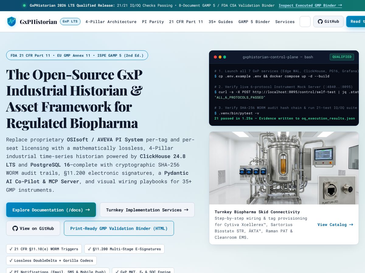
Task: Click the 21 CFR §11.10(e) WORM Triggers chip
Action: pyautogui.click(x=44, y=249)
